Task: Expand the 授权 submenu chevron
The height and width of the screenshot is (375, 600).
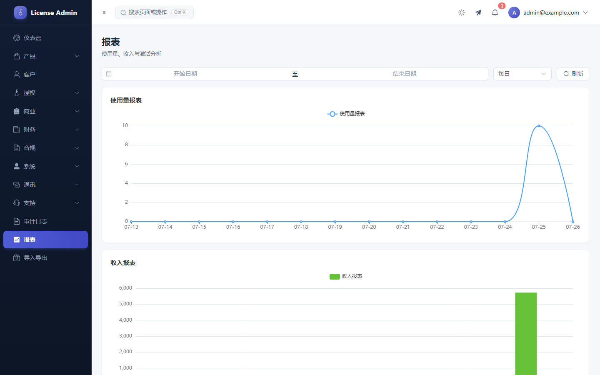Action: [77, 93]
